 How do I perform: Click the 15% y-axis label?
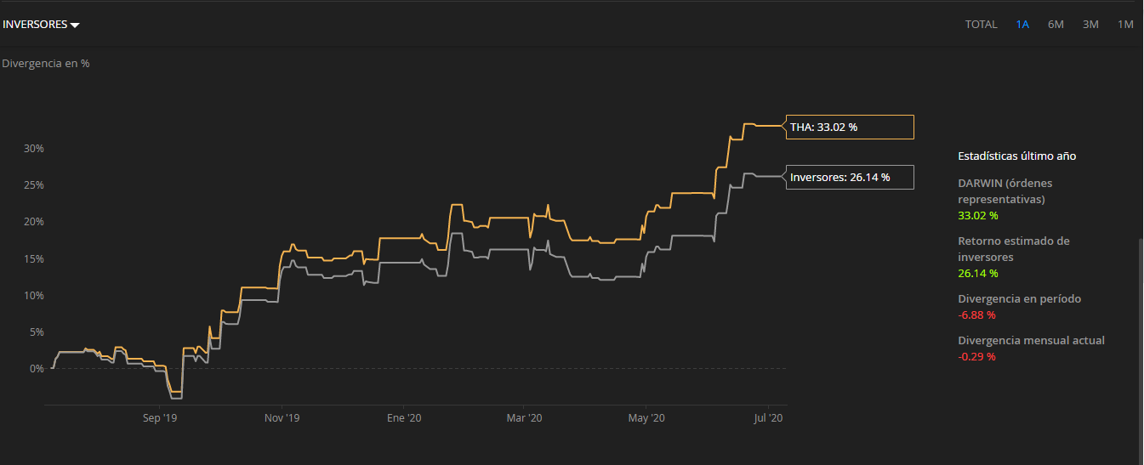tap(33, 258)
